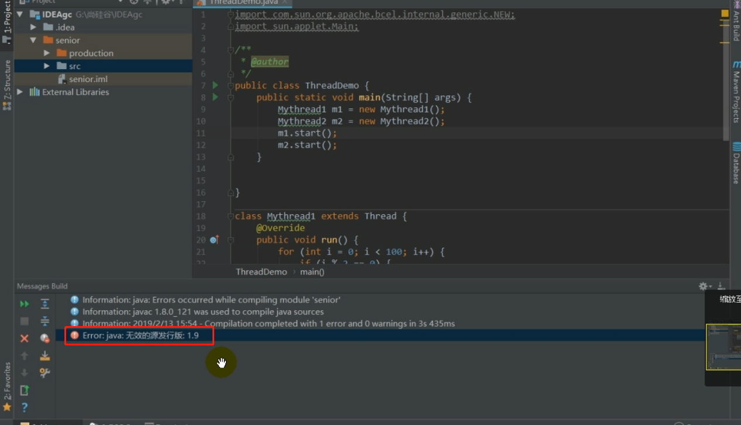Click the Messages Build panel title

click(42, 286)
